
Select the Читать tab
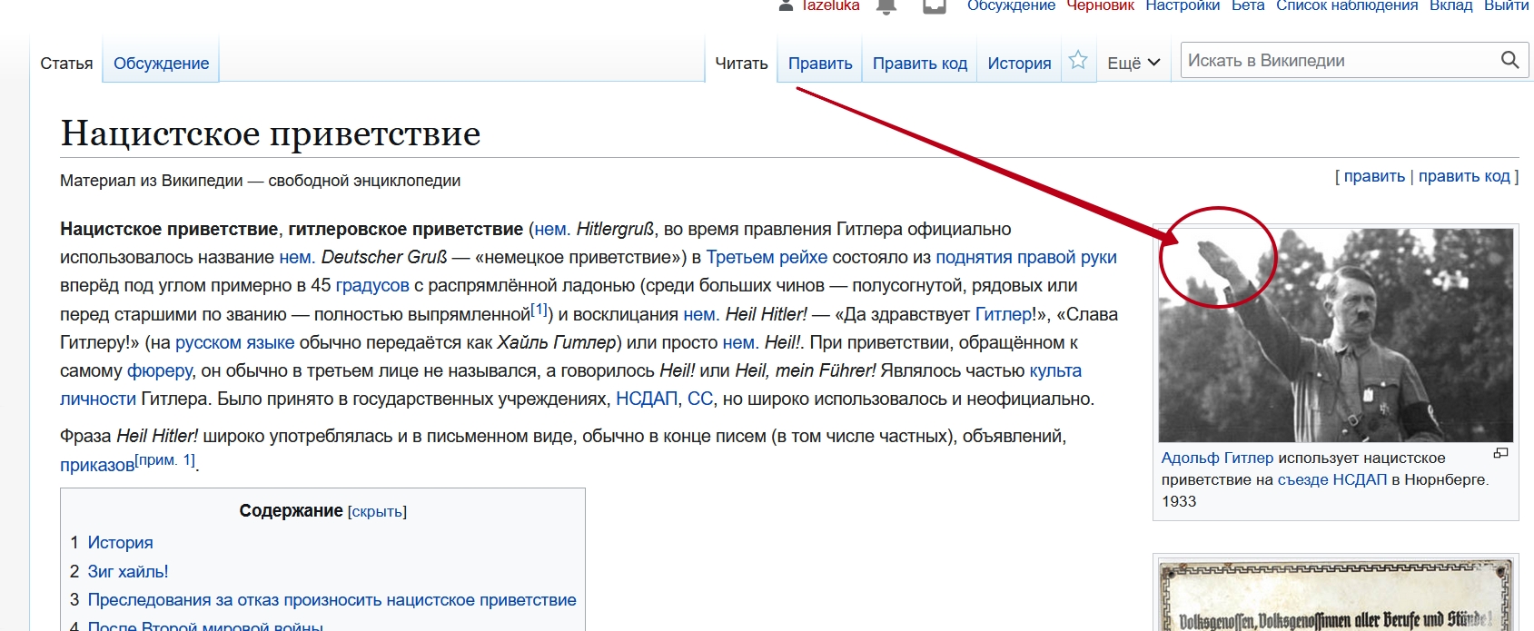point(741,63)
